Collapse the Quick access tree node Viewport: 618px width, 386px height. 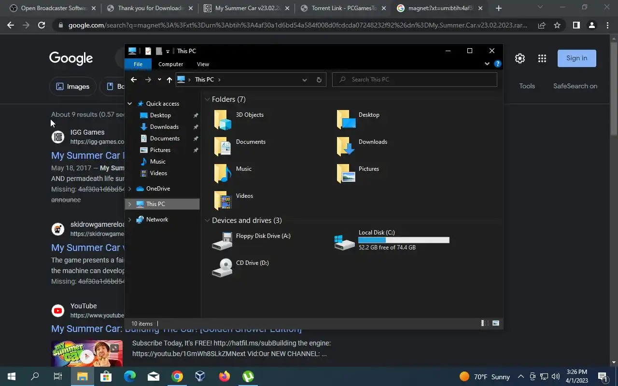click(129, 104)
